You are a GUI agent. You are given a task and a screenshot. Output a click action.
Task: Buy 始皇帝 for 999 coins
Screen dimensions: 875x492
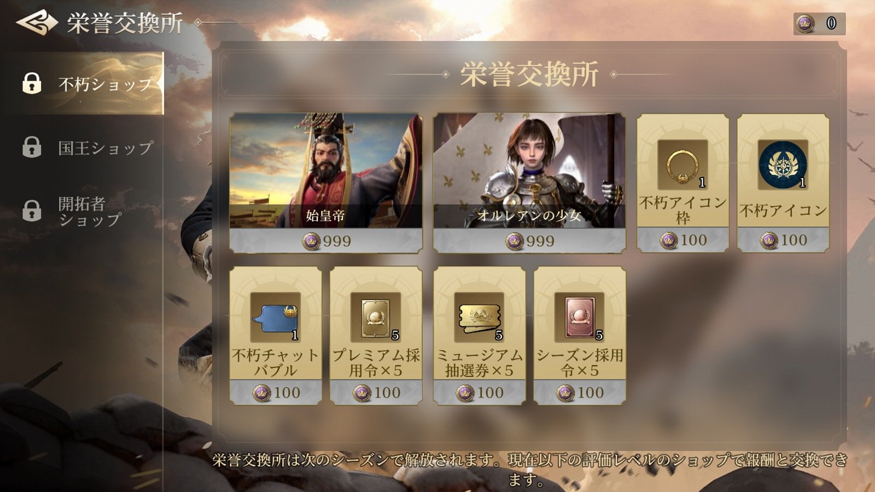click(326, 241)
